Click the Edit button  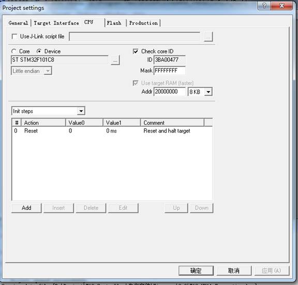tap(123, 208)
